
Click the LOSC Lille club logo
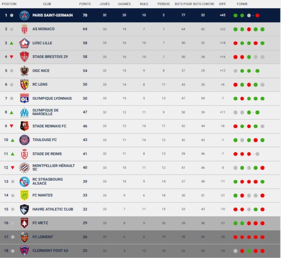coord(24,43)
